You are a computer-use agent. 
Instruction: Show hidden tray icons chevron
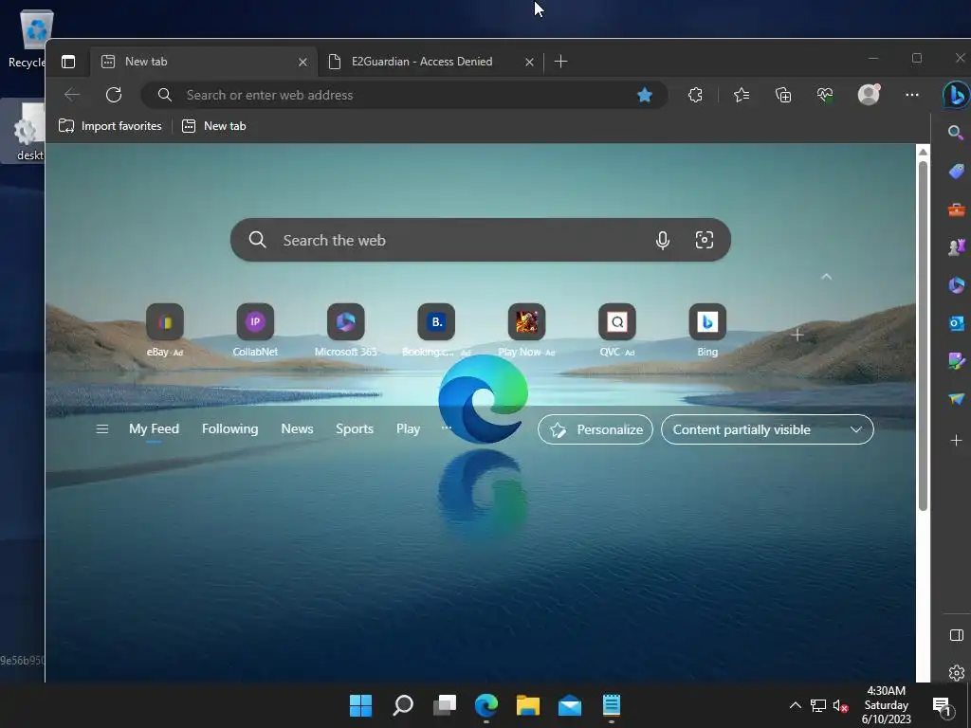(796, 705)
